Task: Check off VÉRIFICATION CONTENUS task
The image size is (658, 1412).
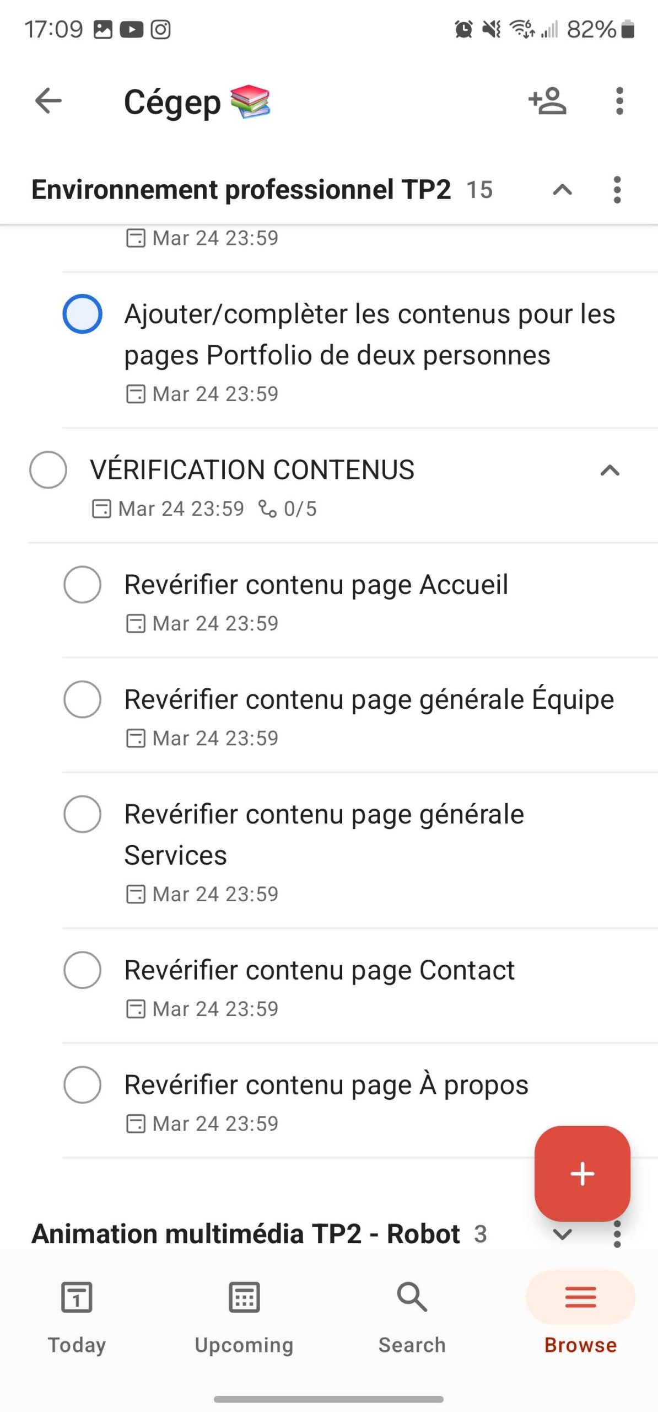Action: [48, 470]
